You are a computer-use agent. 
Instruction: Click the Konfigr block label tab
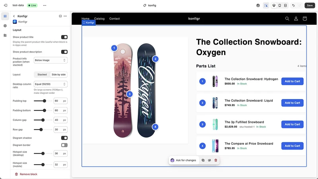[x=88, y=23]
